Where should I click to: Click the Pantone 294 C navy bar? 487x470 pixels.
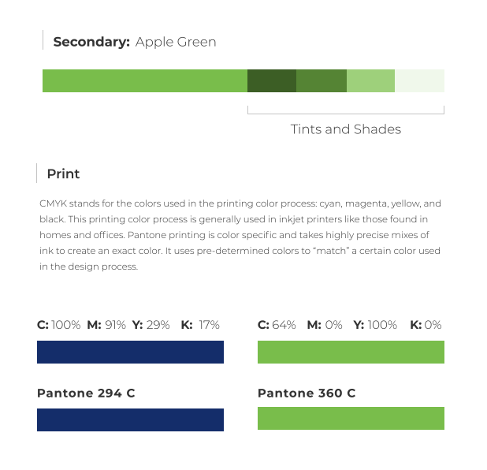[131, 420]
